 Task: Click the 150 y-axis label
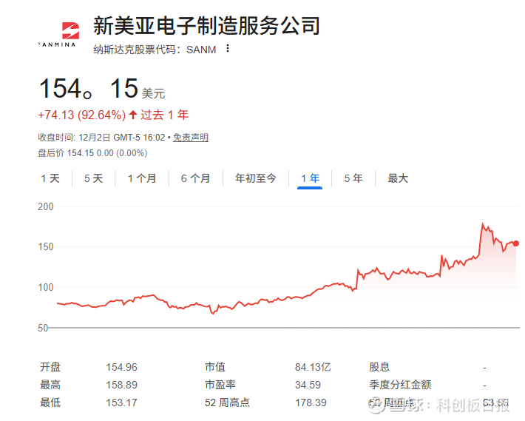(x=46, y=247)
